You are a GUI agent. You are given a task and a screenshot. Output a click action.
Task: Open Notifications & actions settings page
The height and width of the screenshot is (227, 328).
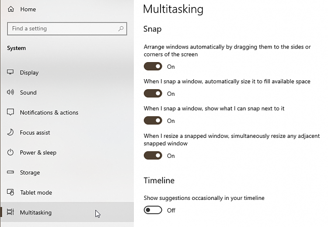pyautogui.click(x=49, y=112)
